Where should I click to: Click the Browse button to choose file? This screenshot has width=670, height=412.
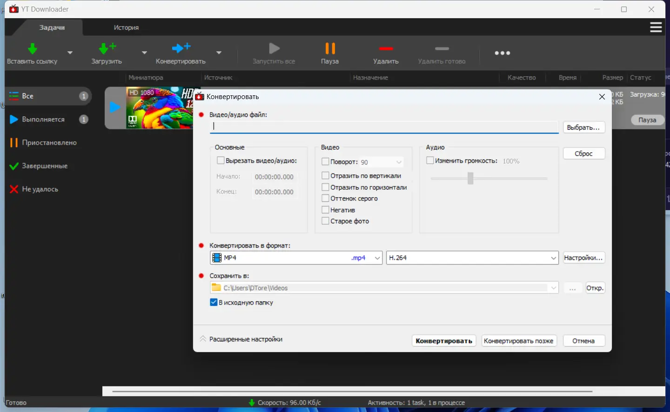583,127
